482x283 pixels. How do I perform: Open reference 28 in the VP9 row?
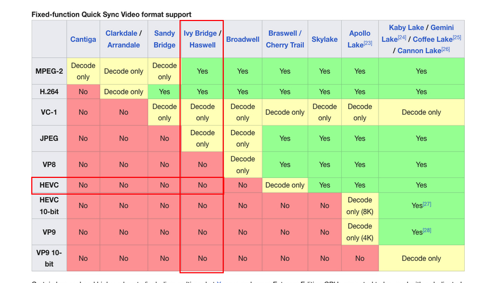pyautogui.click(x=427, y=230)
